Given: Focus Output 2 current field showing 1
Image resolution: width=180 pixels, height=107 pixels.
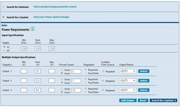Looking at the screenshot, I should (x=76, y=81).
